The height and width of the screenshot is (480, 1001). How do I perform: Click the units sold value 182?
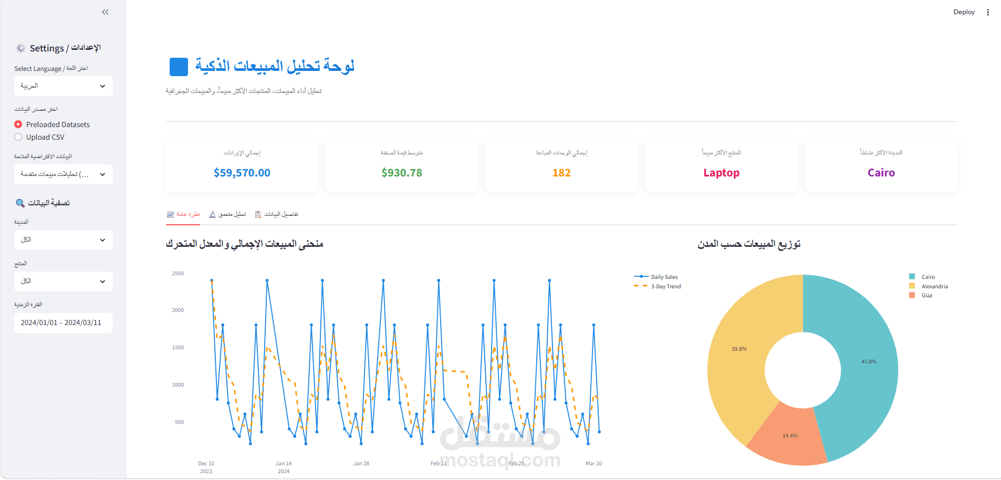click(x=561, y=173)
